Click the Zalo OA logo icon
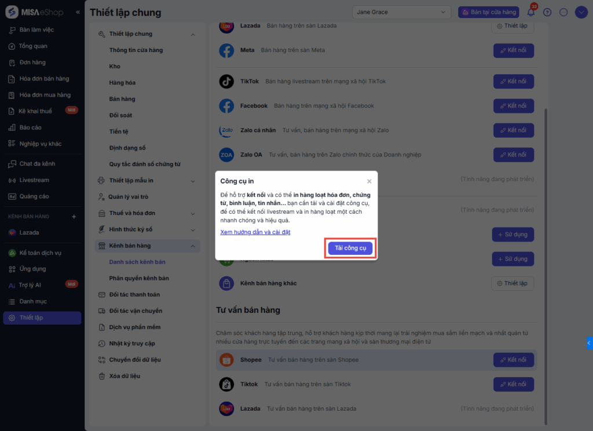The width and height of the screenshot is (593, 431). pyautogui.click(x=226, y=155)
